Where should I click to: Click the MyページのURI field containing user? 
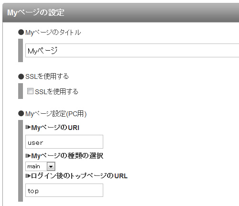point(64,142)
